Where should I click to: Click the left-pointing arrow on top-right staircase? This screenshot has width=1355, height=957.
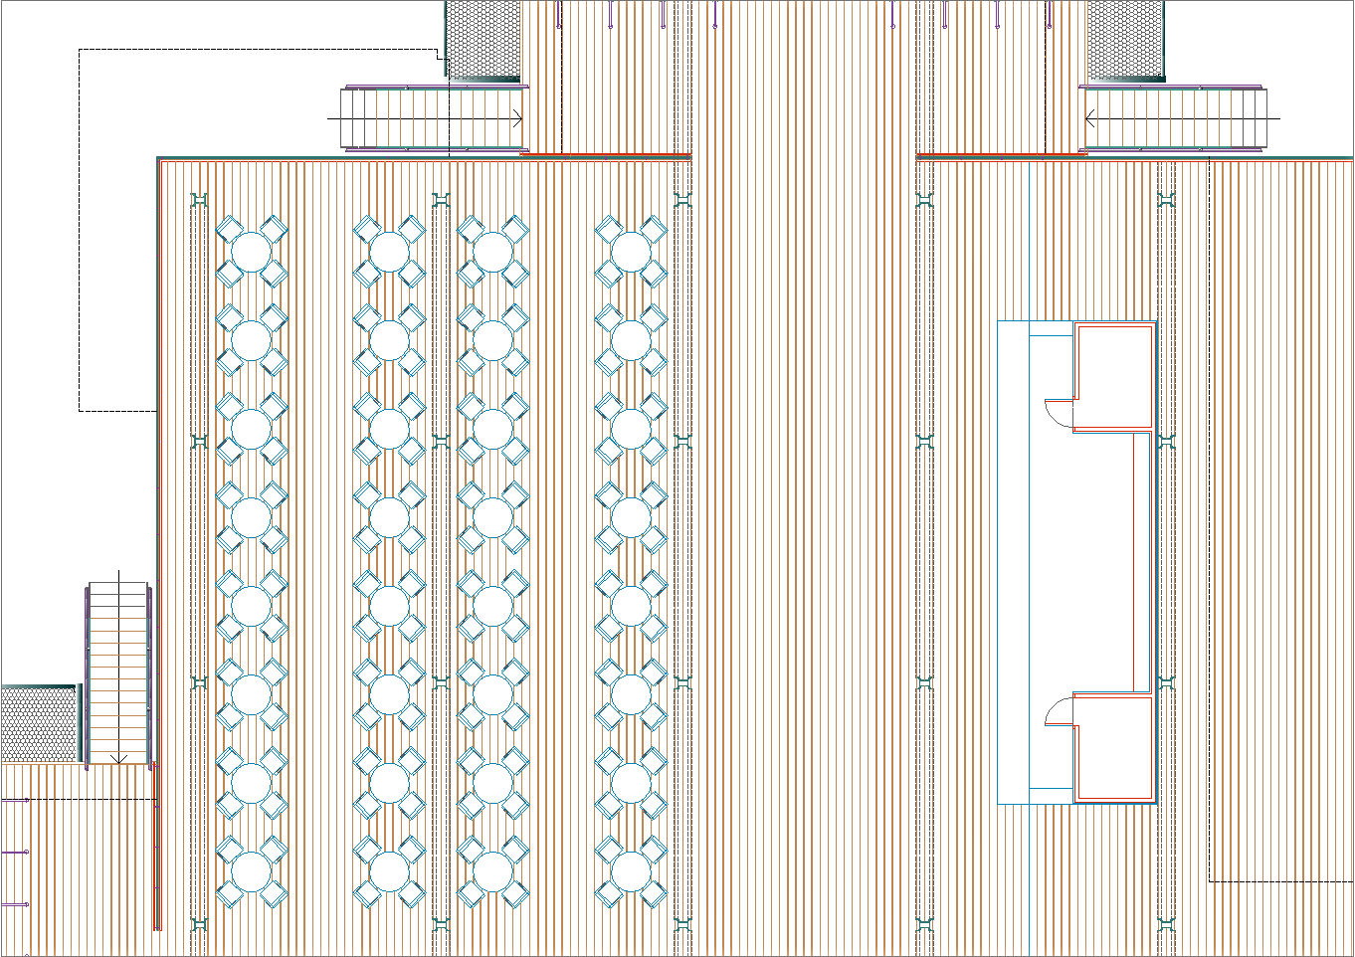pos(1091,118)
